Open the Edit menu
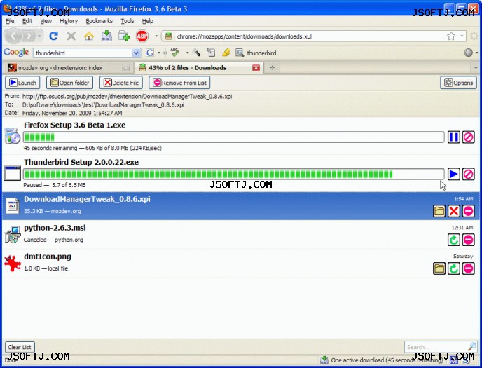The width and height of the screenshot is (482, 368). coord(27,21)
